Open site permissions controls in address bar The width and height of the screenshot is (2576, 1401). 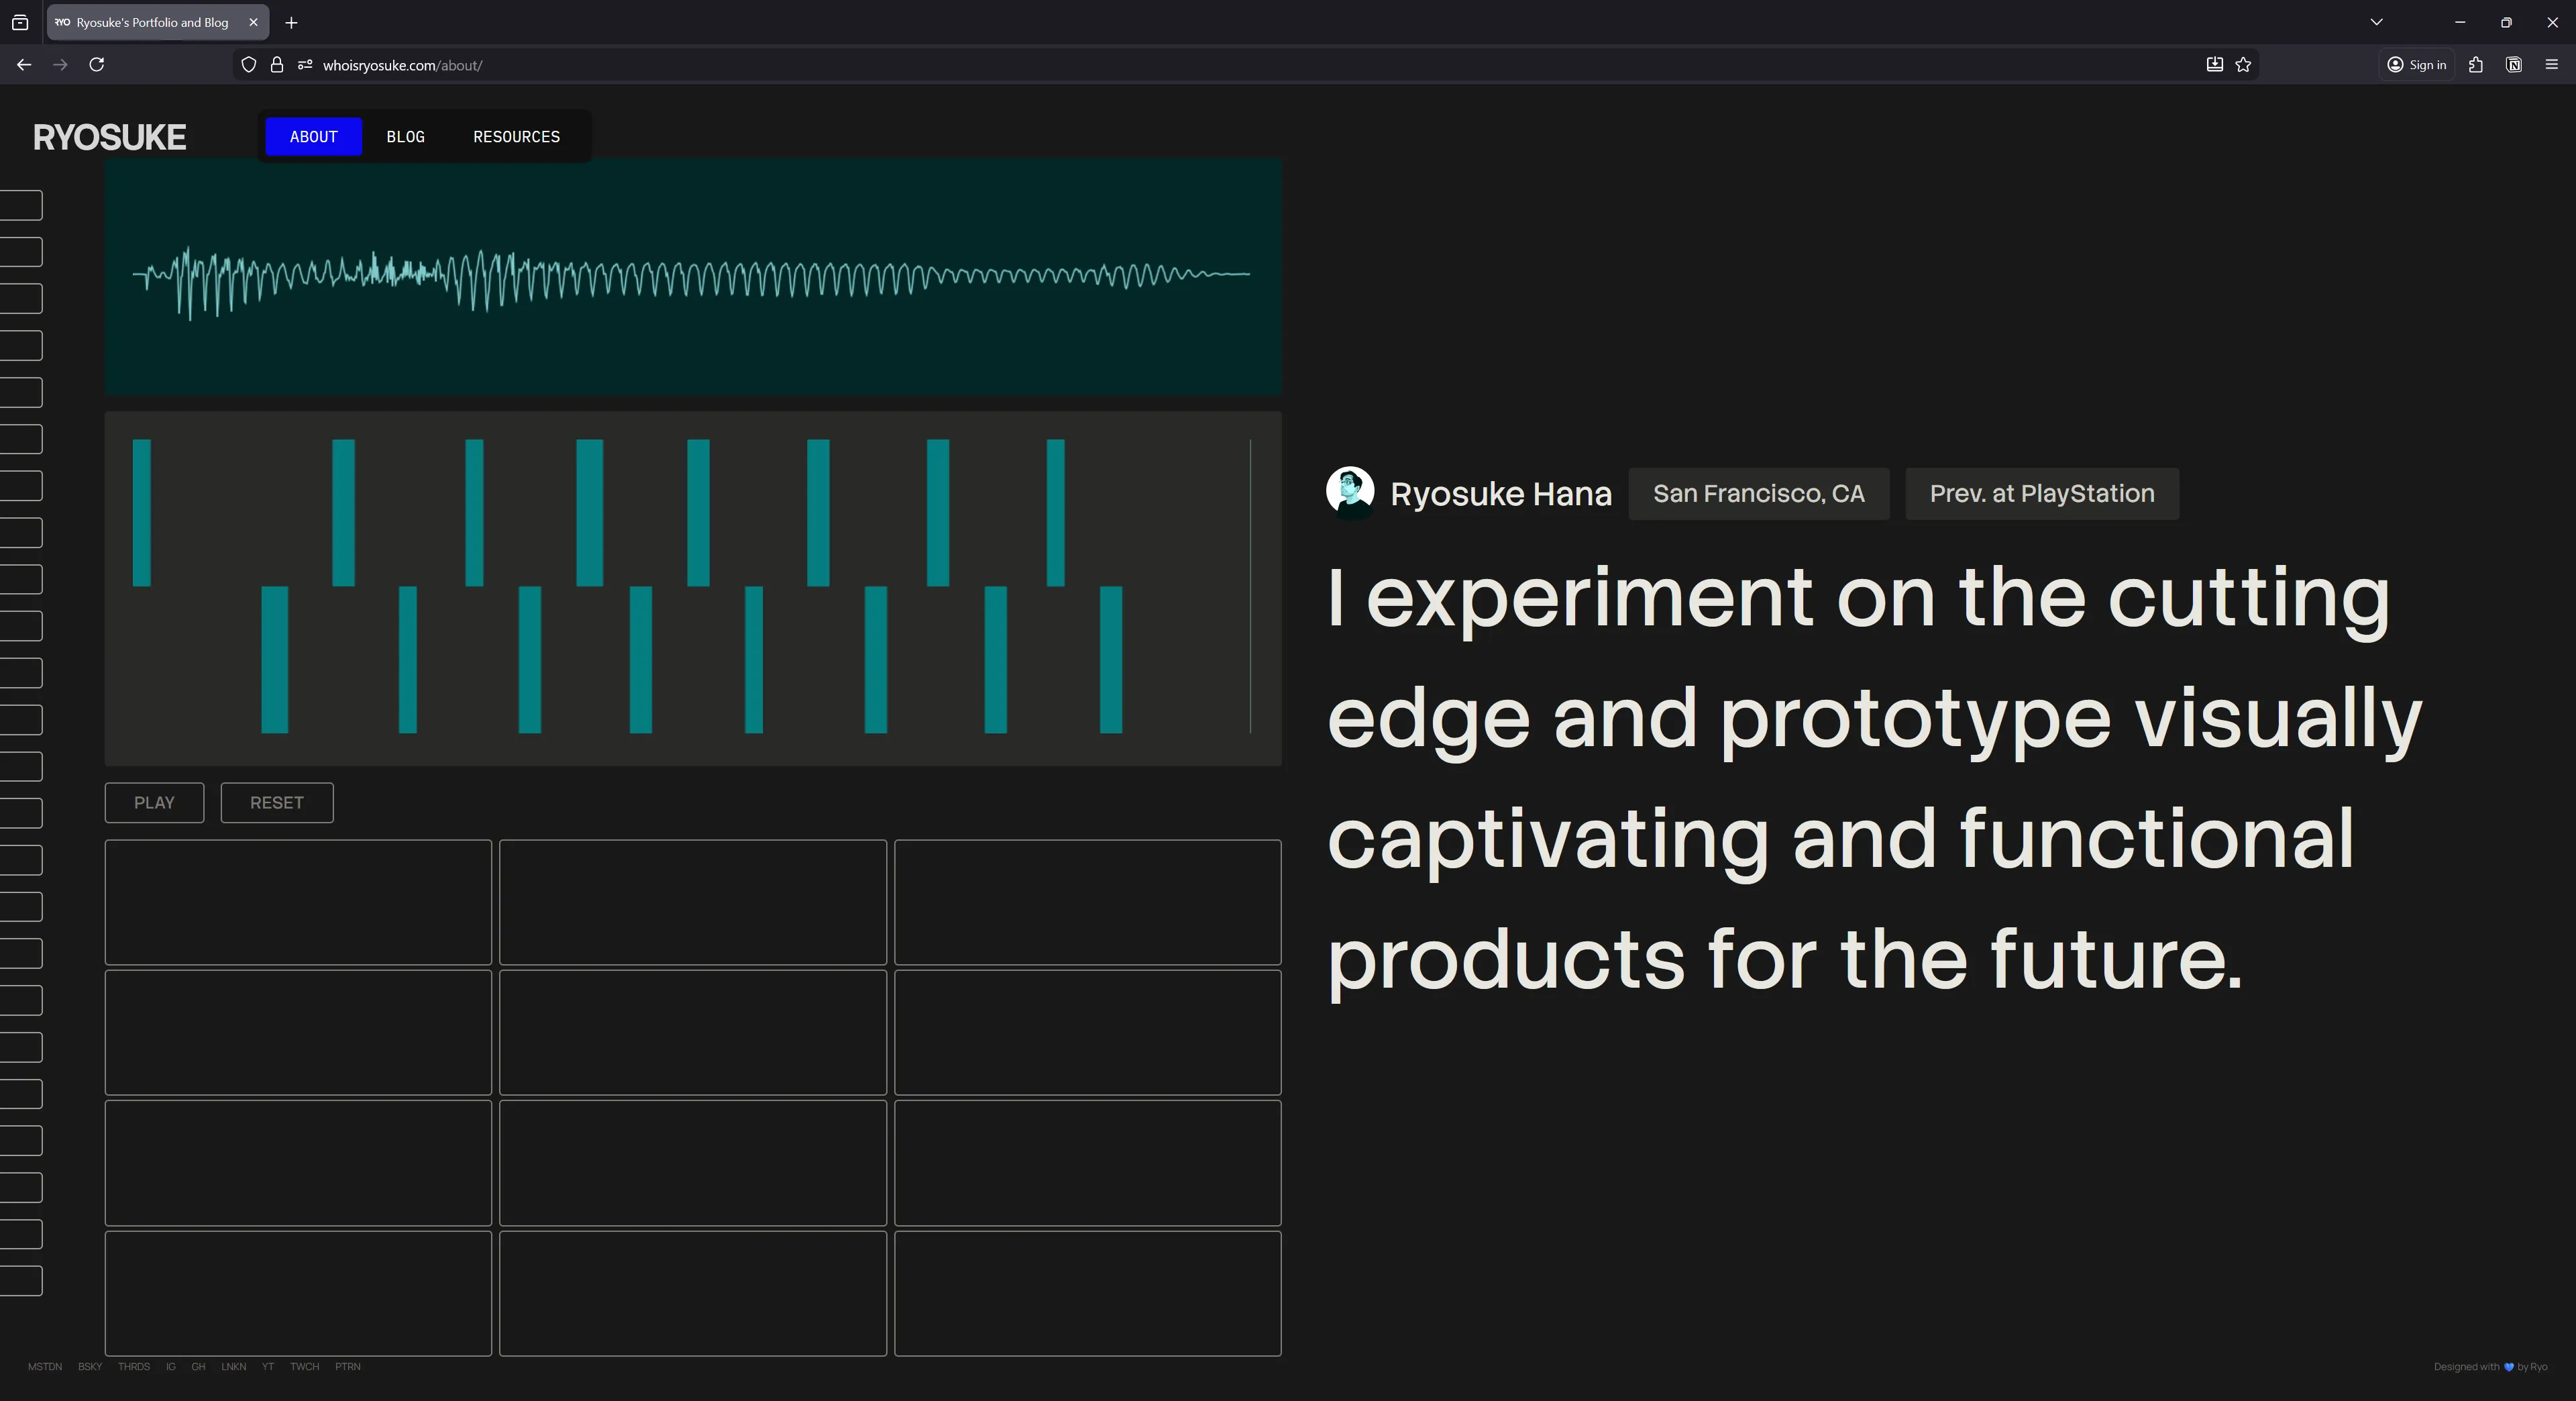click(x=305, y=64)
